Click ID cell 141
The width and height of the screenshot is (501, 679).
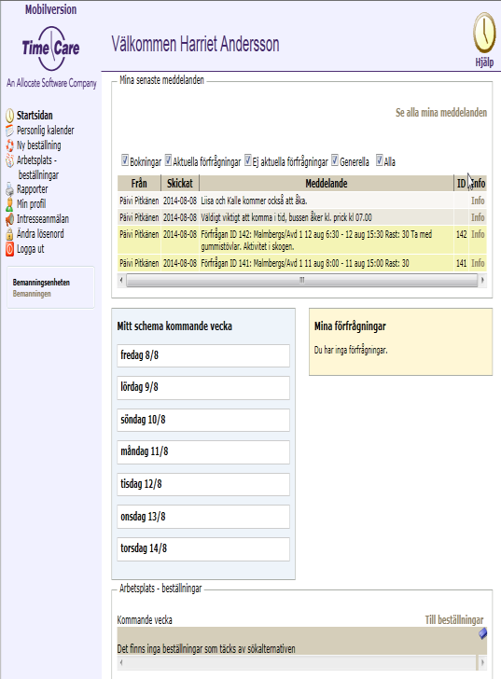[x=461, y=263]
